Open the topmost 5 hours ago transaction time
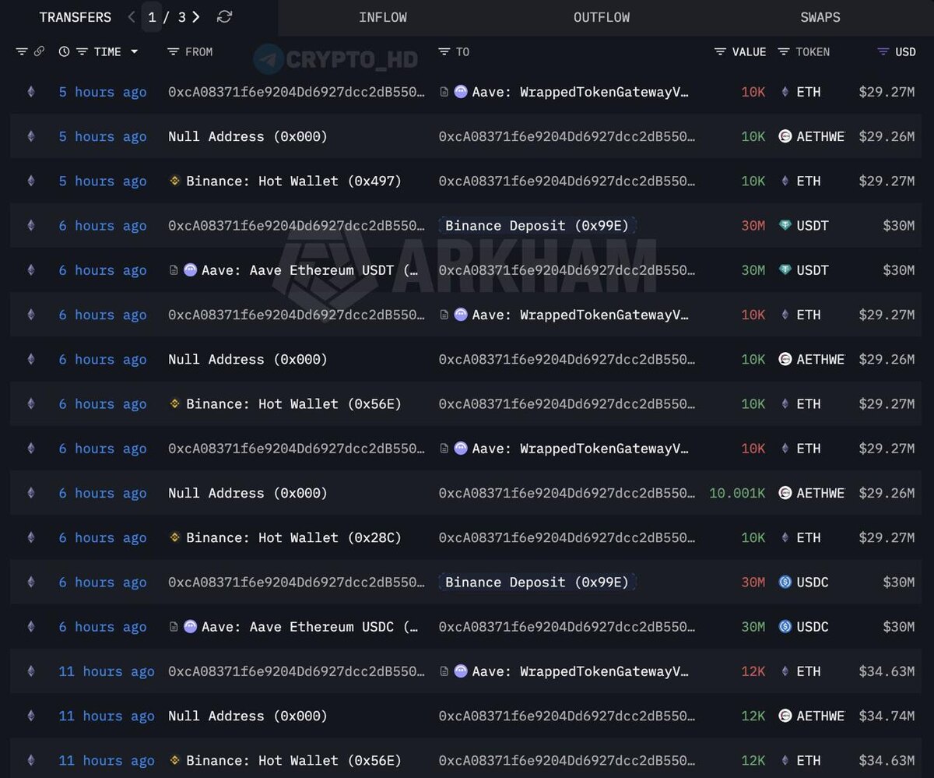 click(x=103, y=92)
